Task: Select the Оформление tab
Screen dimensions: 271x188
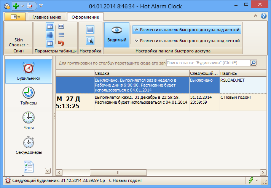Action: pos(85,17)
